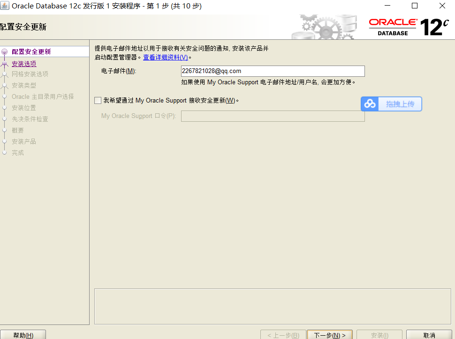Click the 拖拽上传 upload button
455x339 pixels.
pos(391,104)
